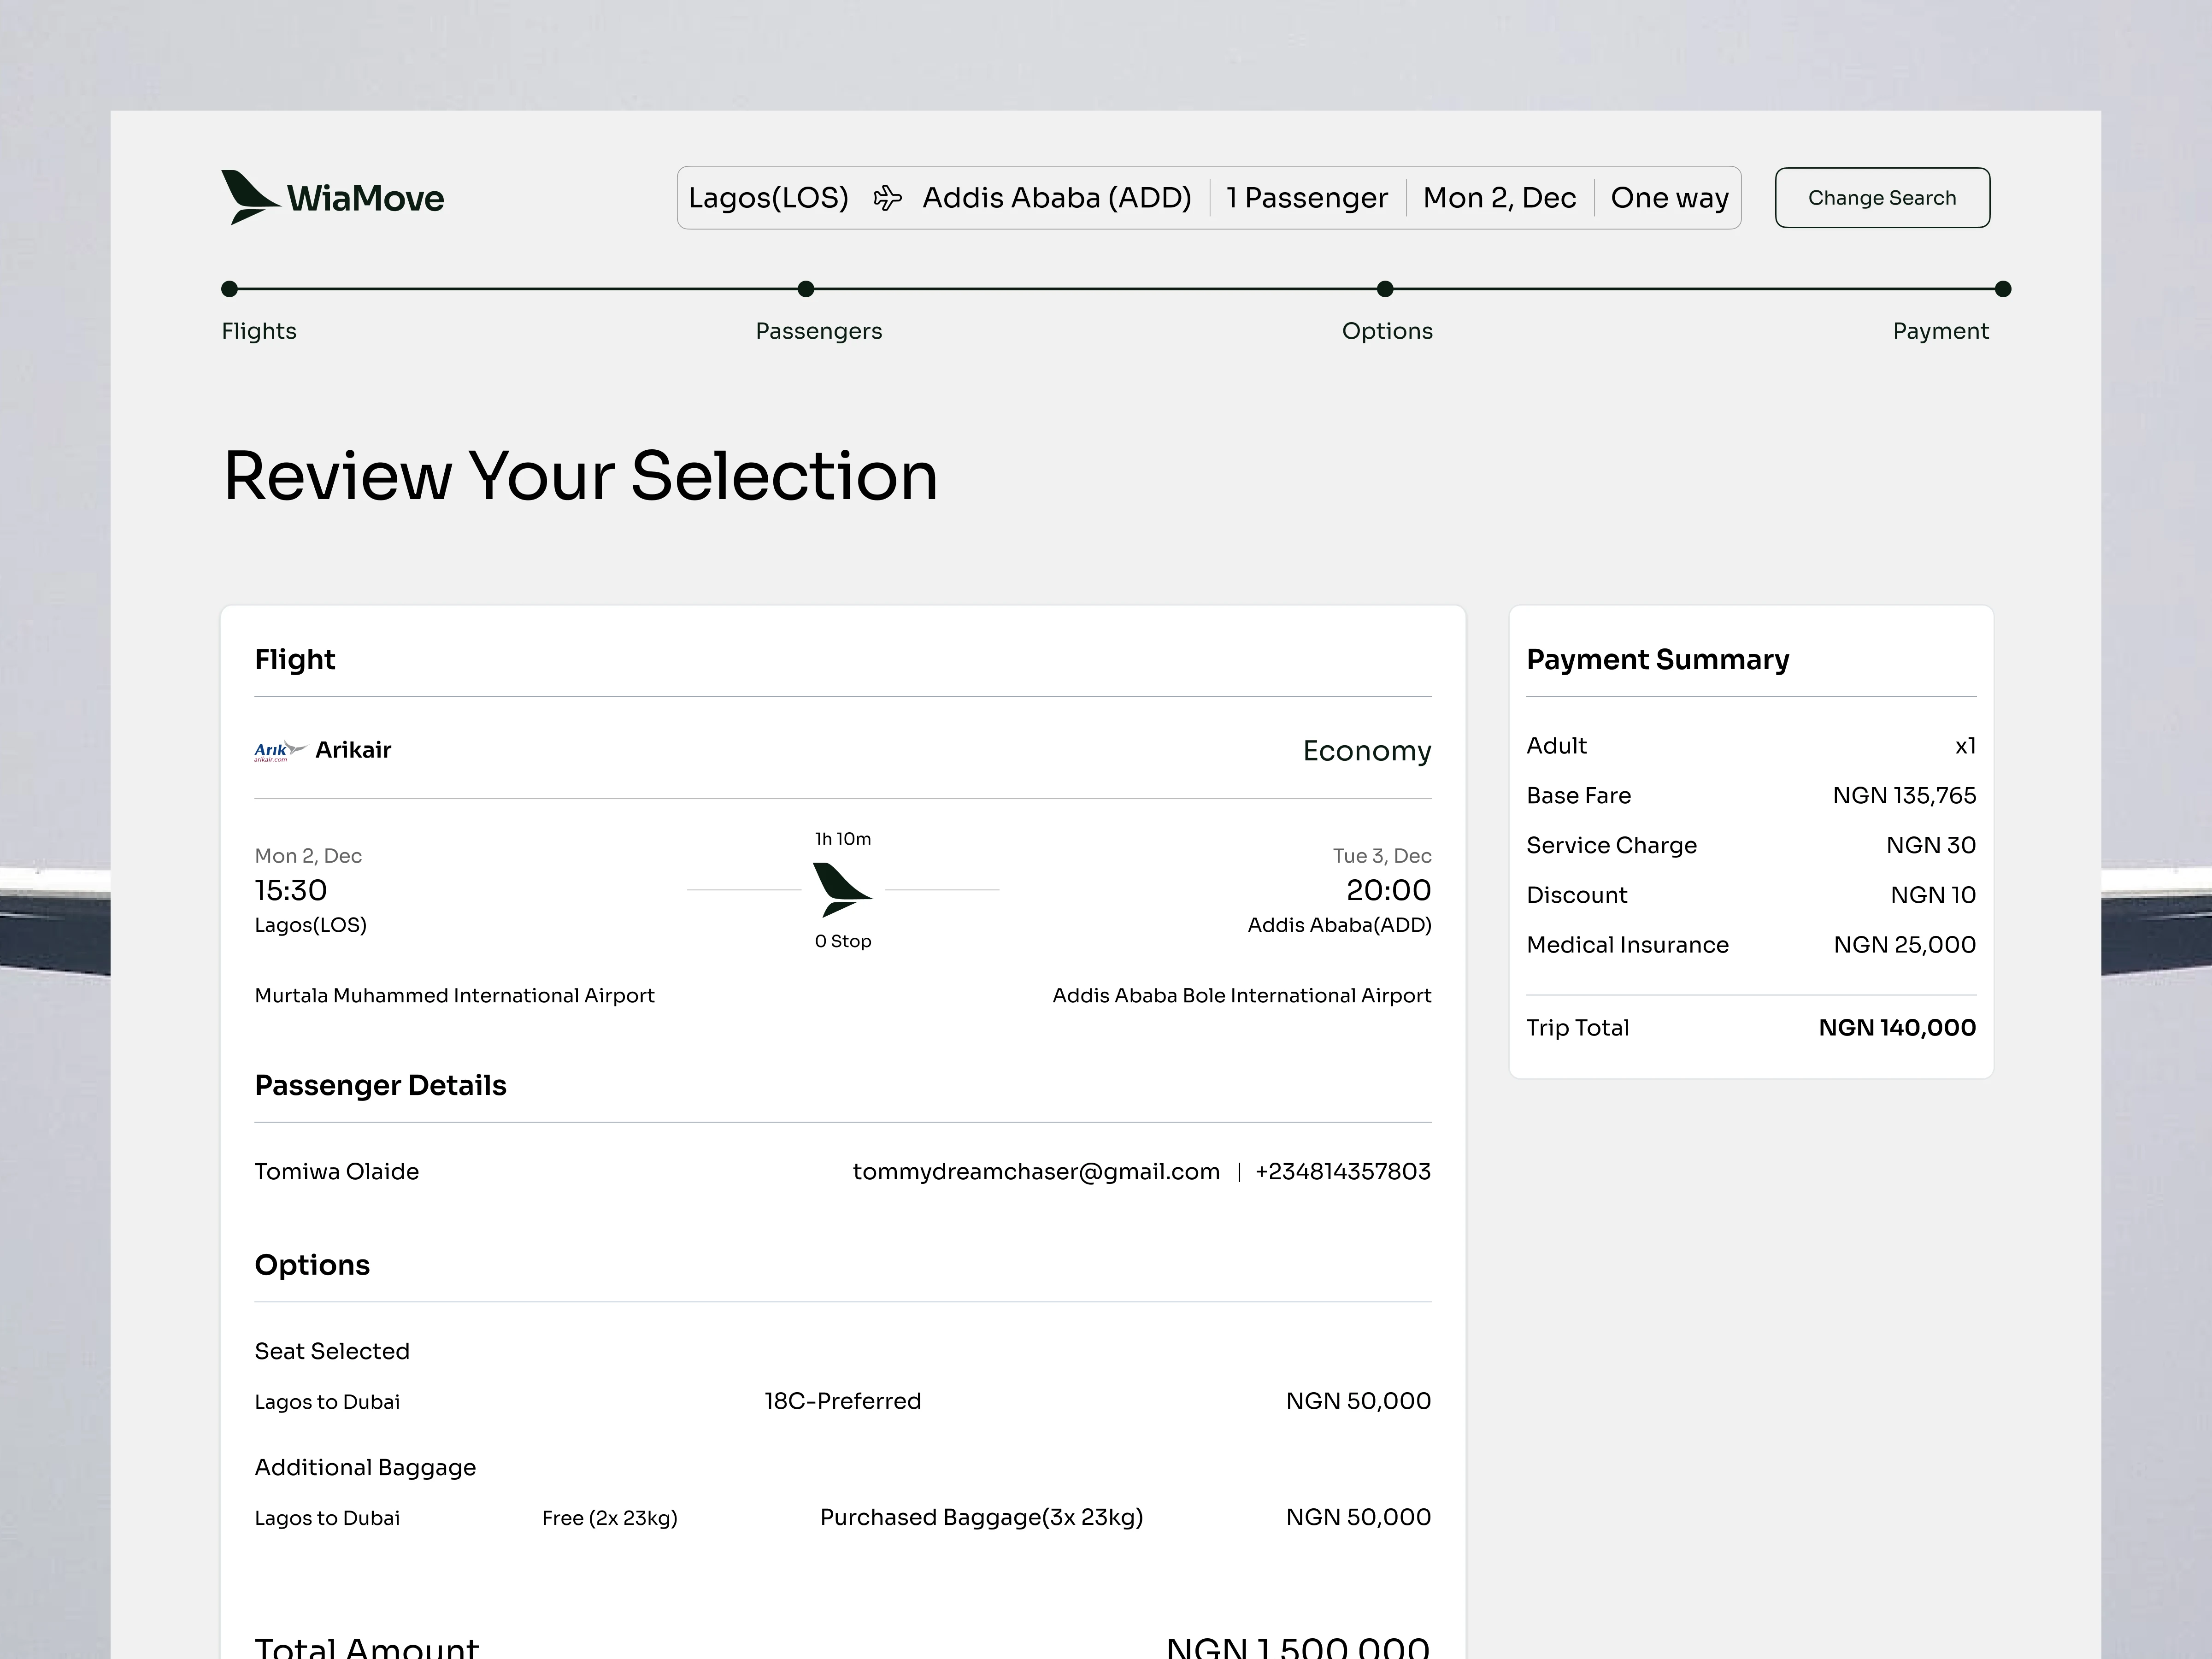Go to the Passengers step
This screenshot has height=1659, width=2212.
point(818,331)
